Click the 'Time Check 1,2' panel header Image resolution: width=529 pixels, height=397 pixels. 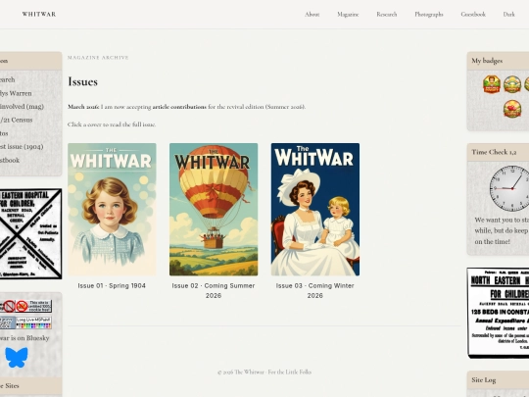(x=499, y=152)
